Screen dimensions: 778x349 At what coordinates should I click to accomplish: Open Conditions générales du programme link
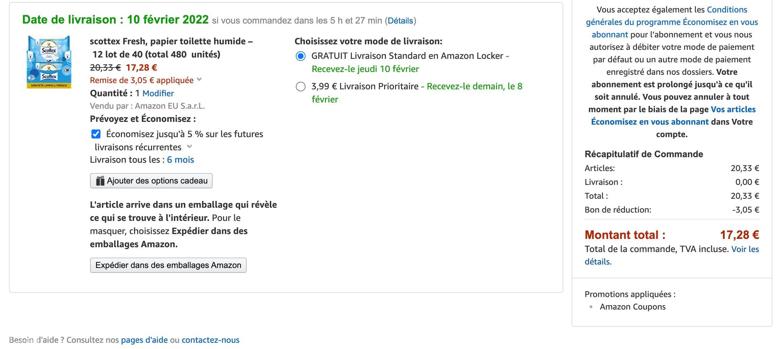(672, 22)
